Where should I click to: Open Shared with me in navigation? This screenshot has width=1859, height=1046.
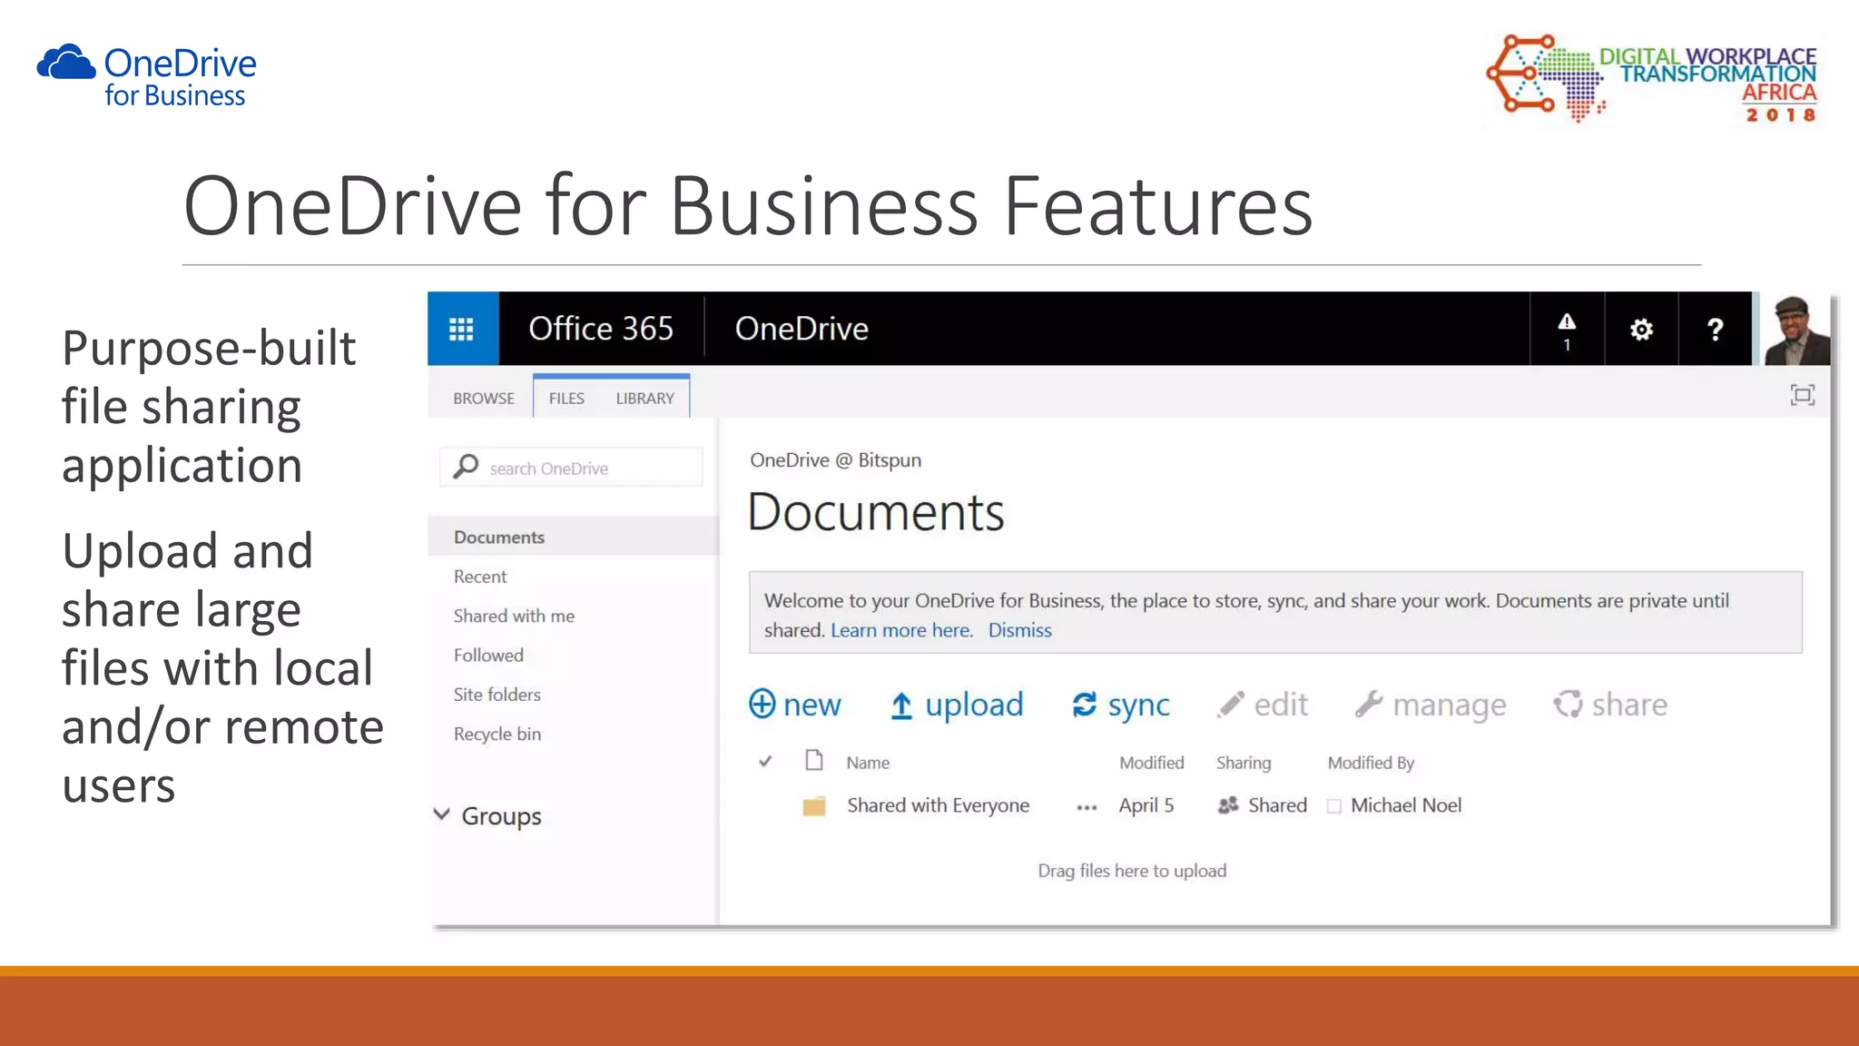tap(514, 616)
